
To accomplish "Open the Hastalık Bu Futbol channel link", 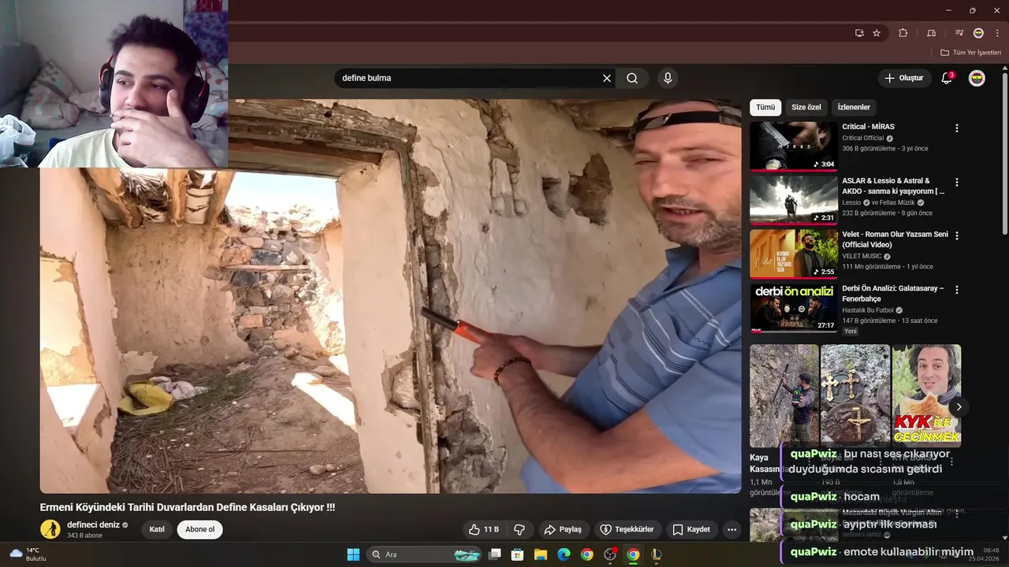I will 867,310.
